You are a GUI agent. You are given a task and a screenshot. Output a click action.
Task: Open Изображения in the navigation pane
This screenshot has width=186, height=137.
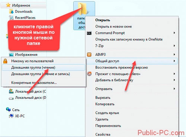click(26, 55)
